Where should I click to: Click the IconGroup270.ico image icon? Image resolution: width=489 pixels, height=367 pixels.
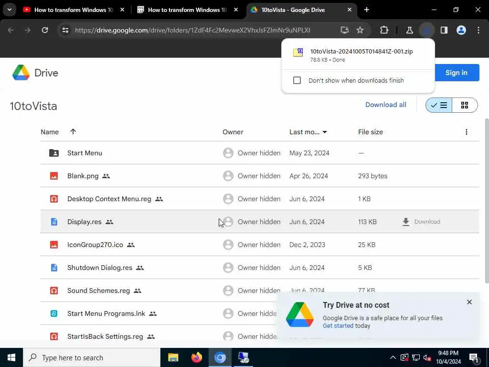click(x=54, y=245)
